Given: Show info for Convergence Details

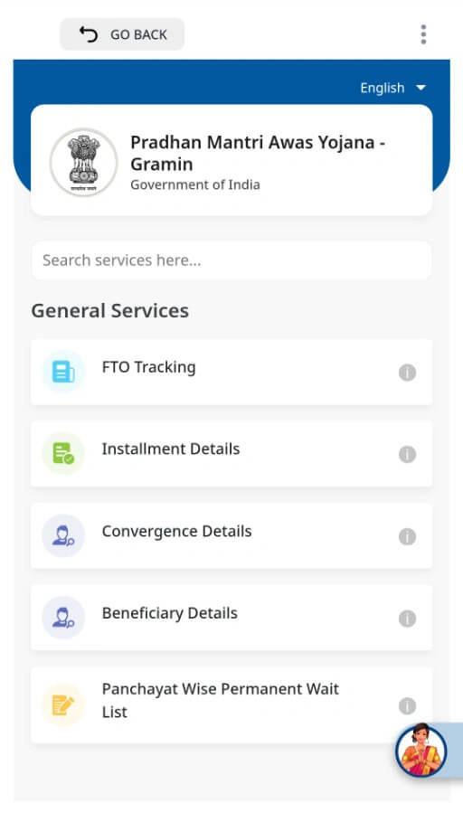Looking at the screenshot, I should tap(407, 536).
